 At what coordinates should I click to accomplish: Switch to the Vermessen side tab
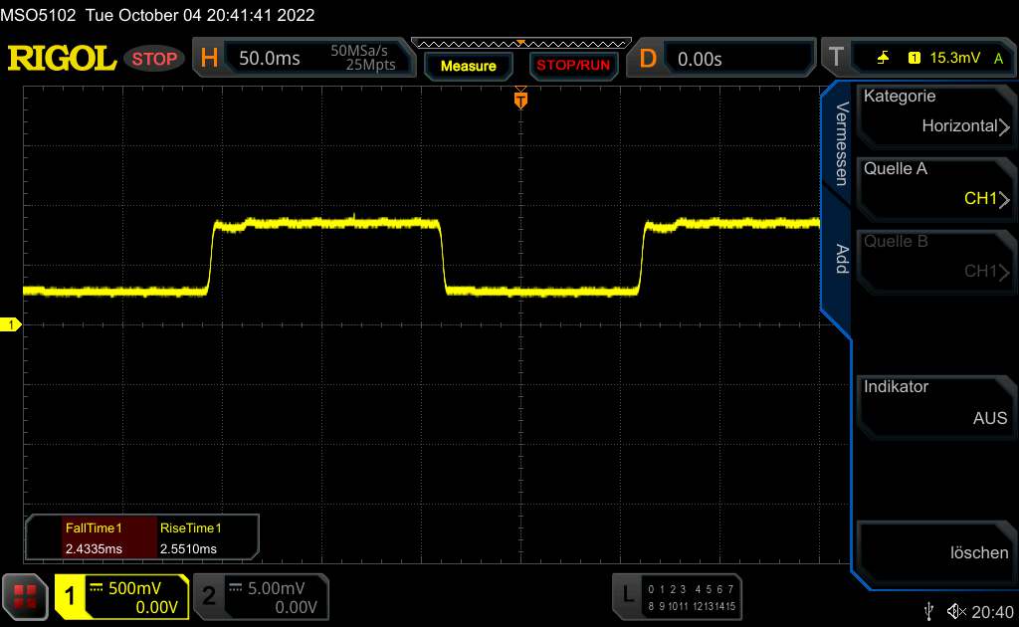(x=840, y=143)
